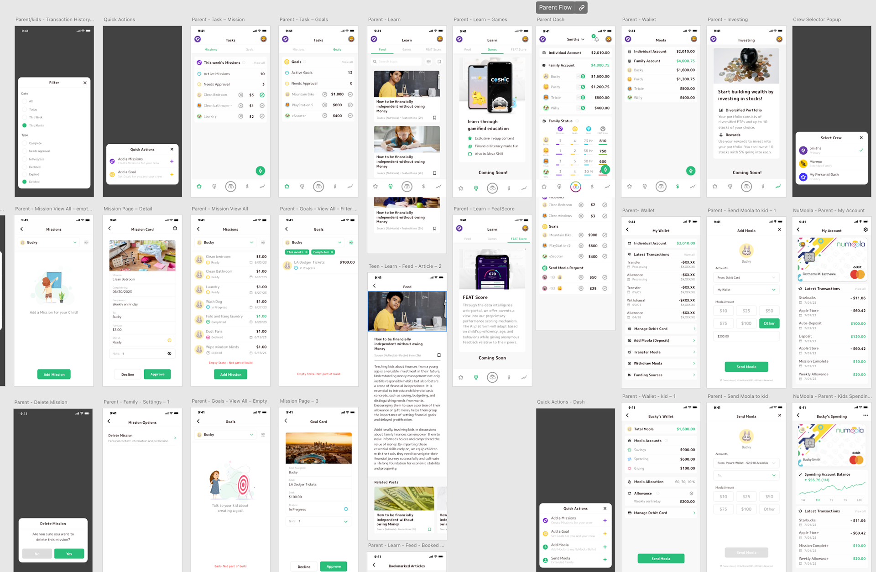Image resolution: width=876 pixels, height=572 pixels.
Task: Close the Add Moola screen with X
Action: (779, 229)
